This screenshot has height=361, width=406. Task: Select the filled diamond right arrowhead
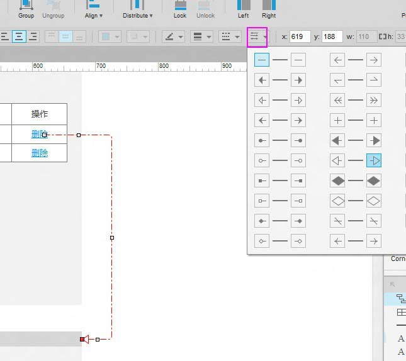click(x=374, y=181)
